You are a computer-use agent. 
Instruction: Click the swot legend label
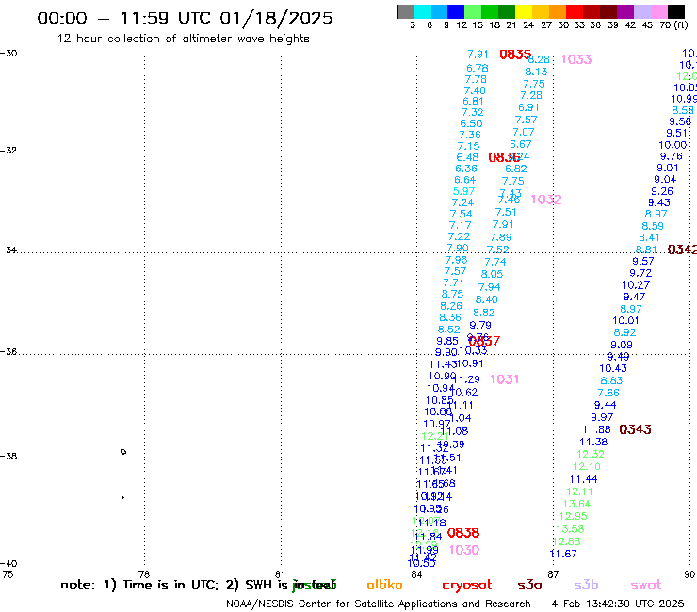tap(646, 586)
